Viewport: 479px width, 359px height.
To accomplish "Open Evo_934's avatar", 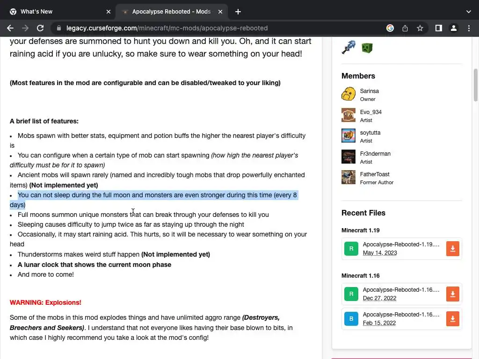I will pos(348,115).
